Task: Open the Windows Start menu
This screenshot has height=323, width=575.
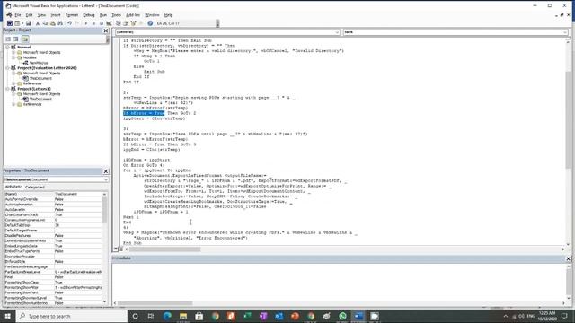Action: (8, 316)
